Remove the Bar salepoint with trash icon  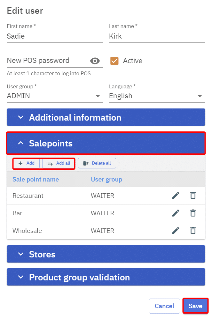click(193, 213)
